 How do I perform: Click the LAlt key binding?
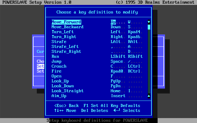(x=116, y=42)
